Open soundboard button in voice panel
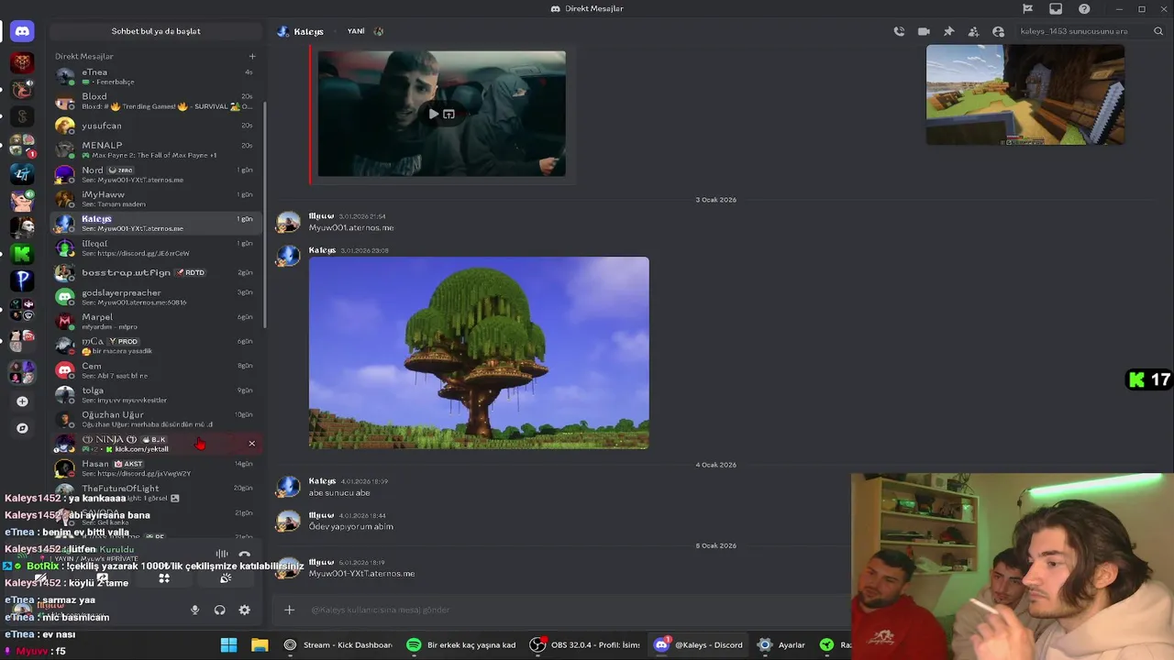 click(226, 578)
